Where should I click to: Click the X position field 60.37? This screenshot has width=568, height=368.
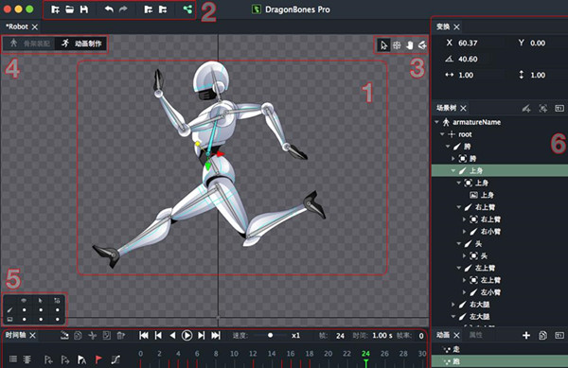[468, 44]
